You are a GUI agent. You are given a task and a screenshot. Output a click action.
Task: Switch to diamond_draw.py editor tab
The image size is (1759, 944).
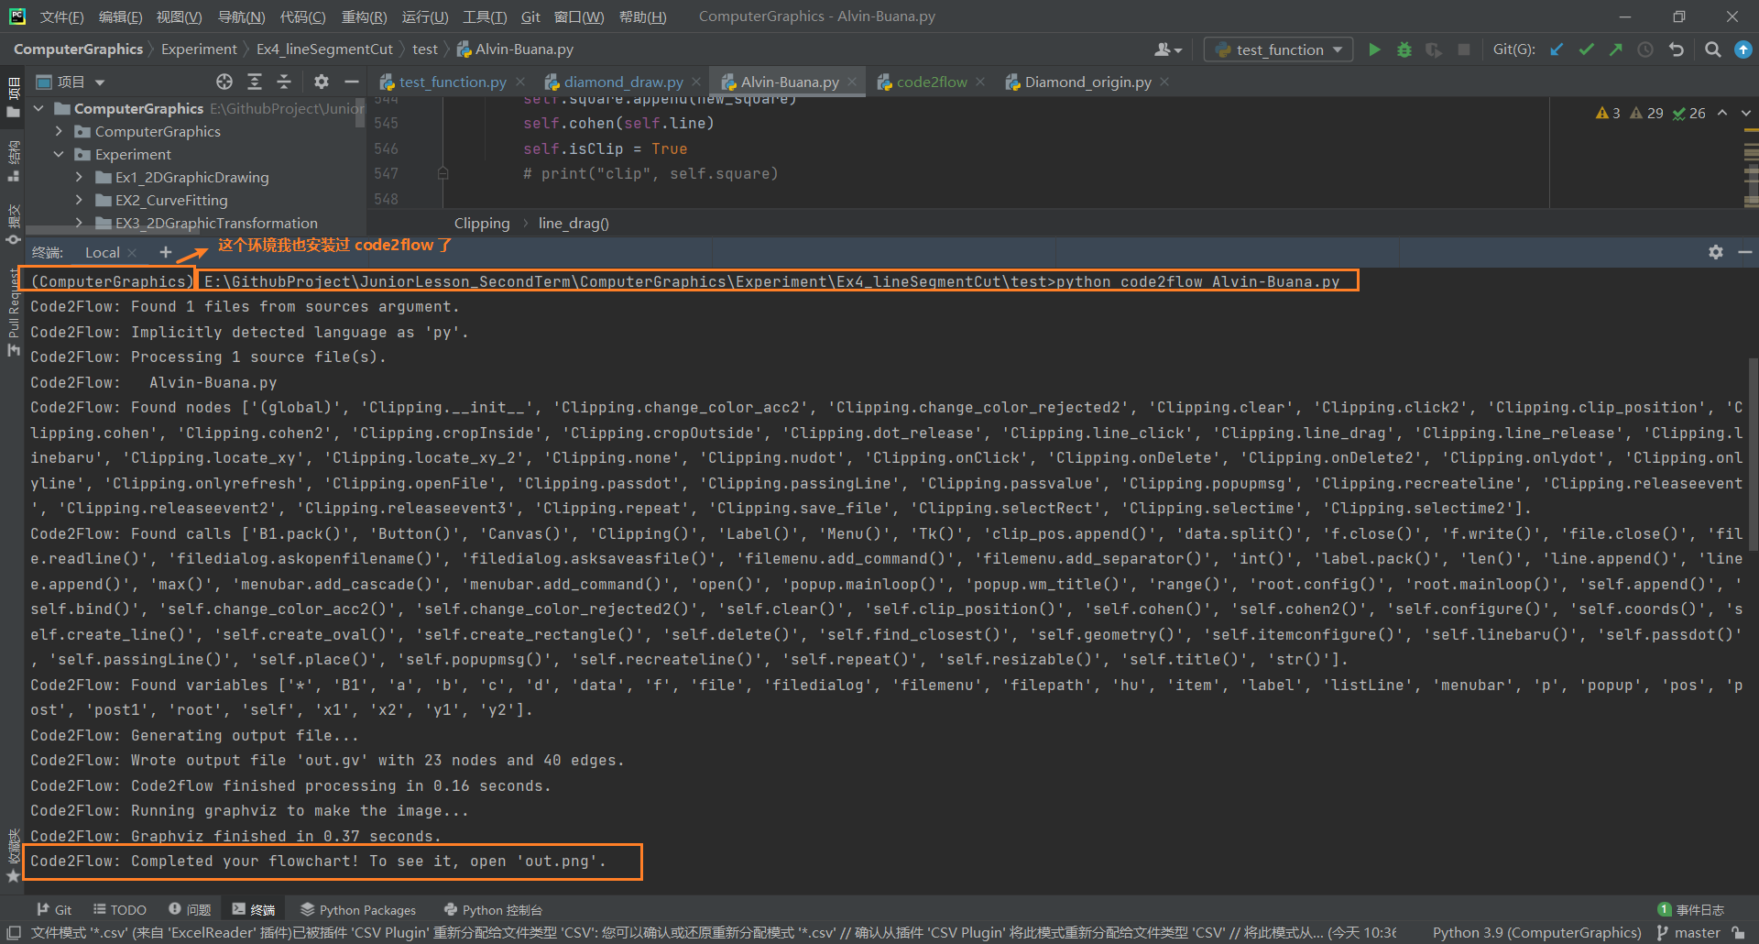[x=623, y=82]
